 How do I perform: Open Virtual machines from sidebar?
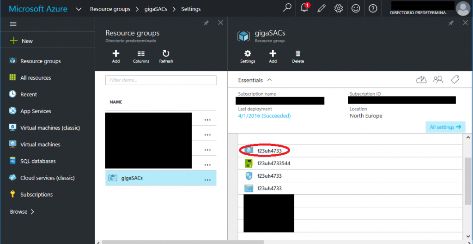40,145
